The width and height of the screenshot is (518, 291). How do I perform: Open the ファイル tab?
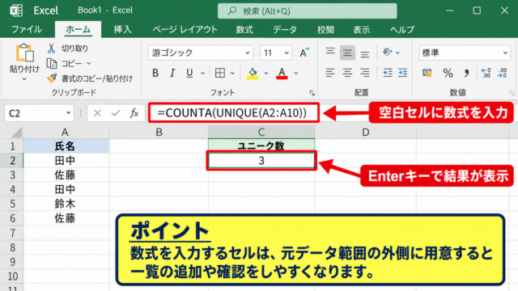27,30
